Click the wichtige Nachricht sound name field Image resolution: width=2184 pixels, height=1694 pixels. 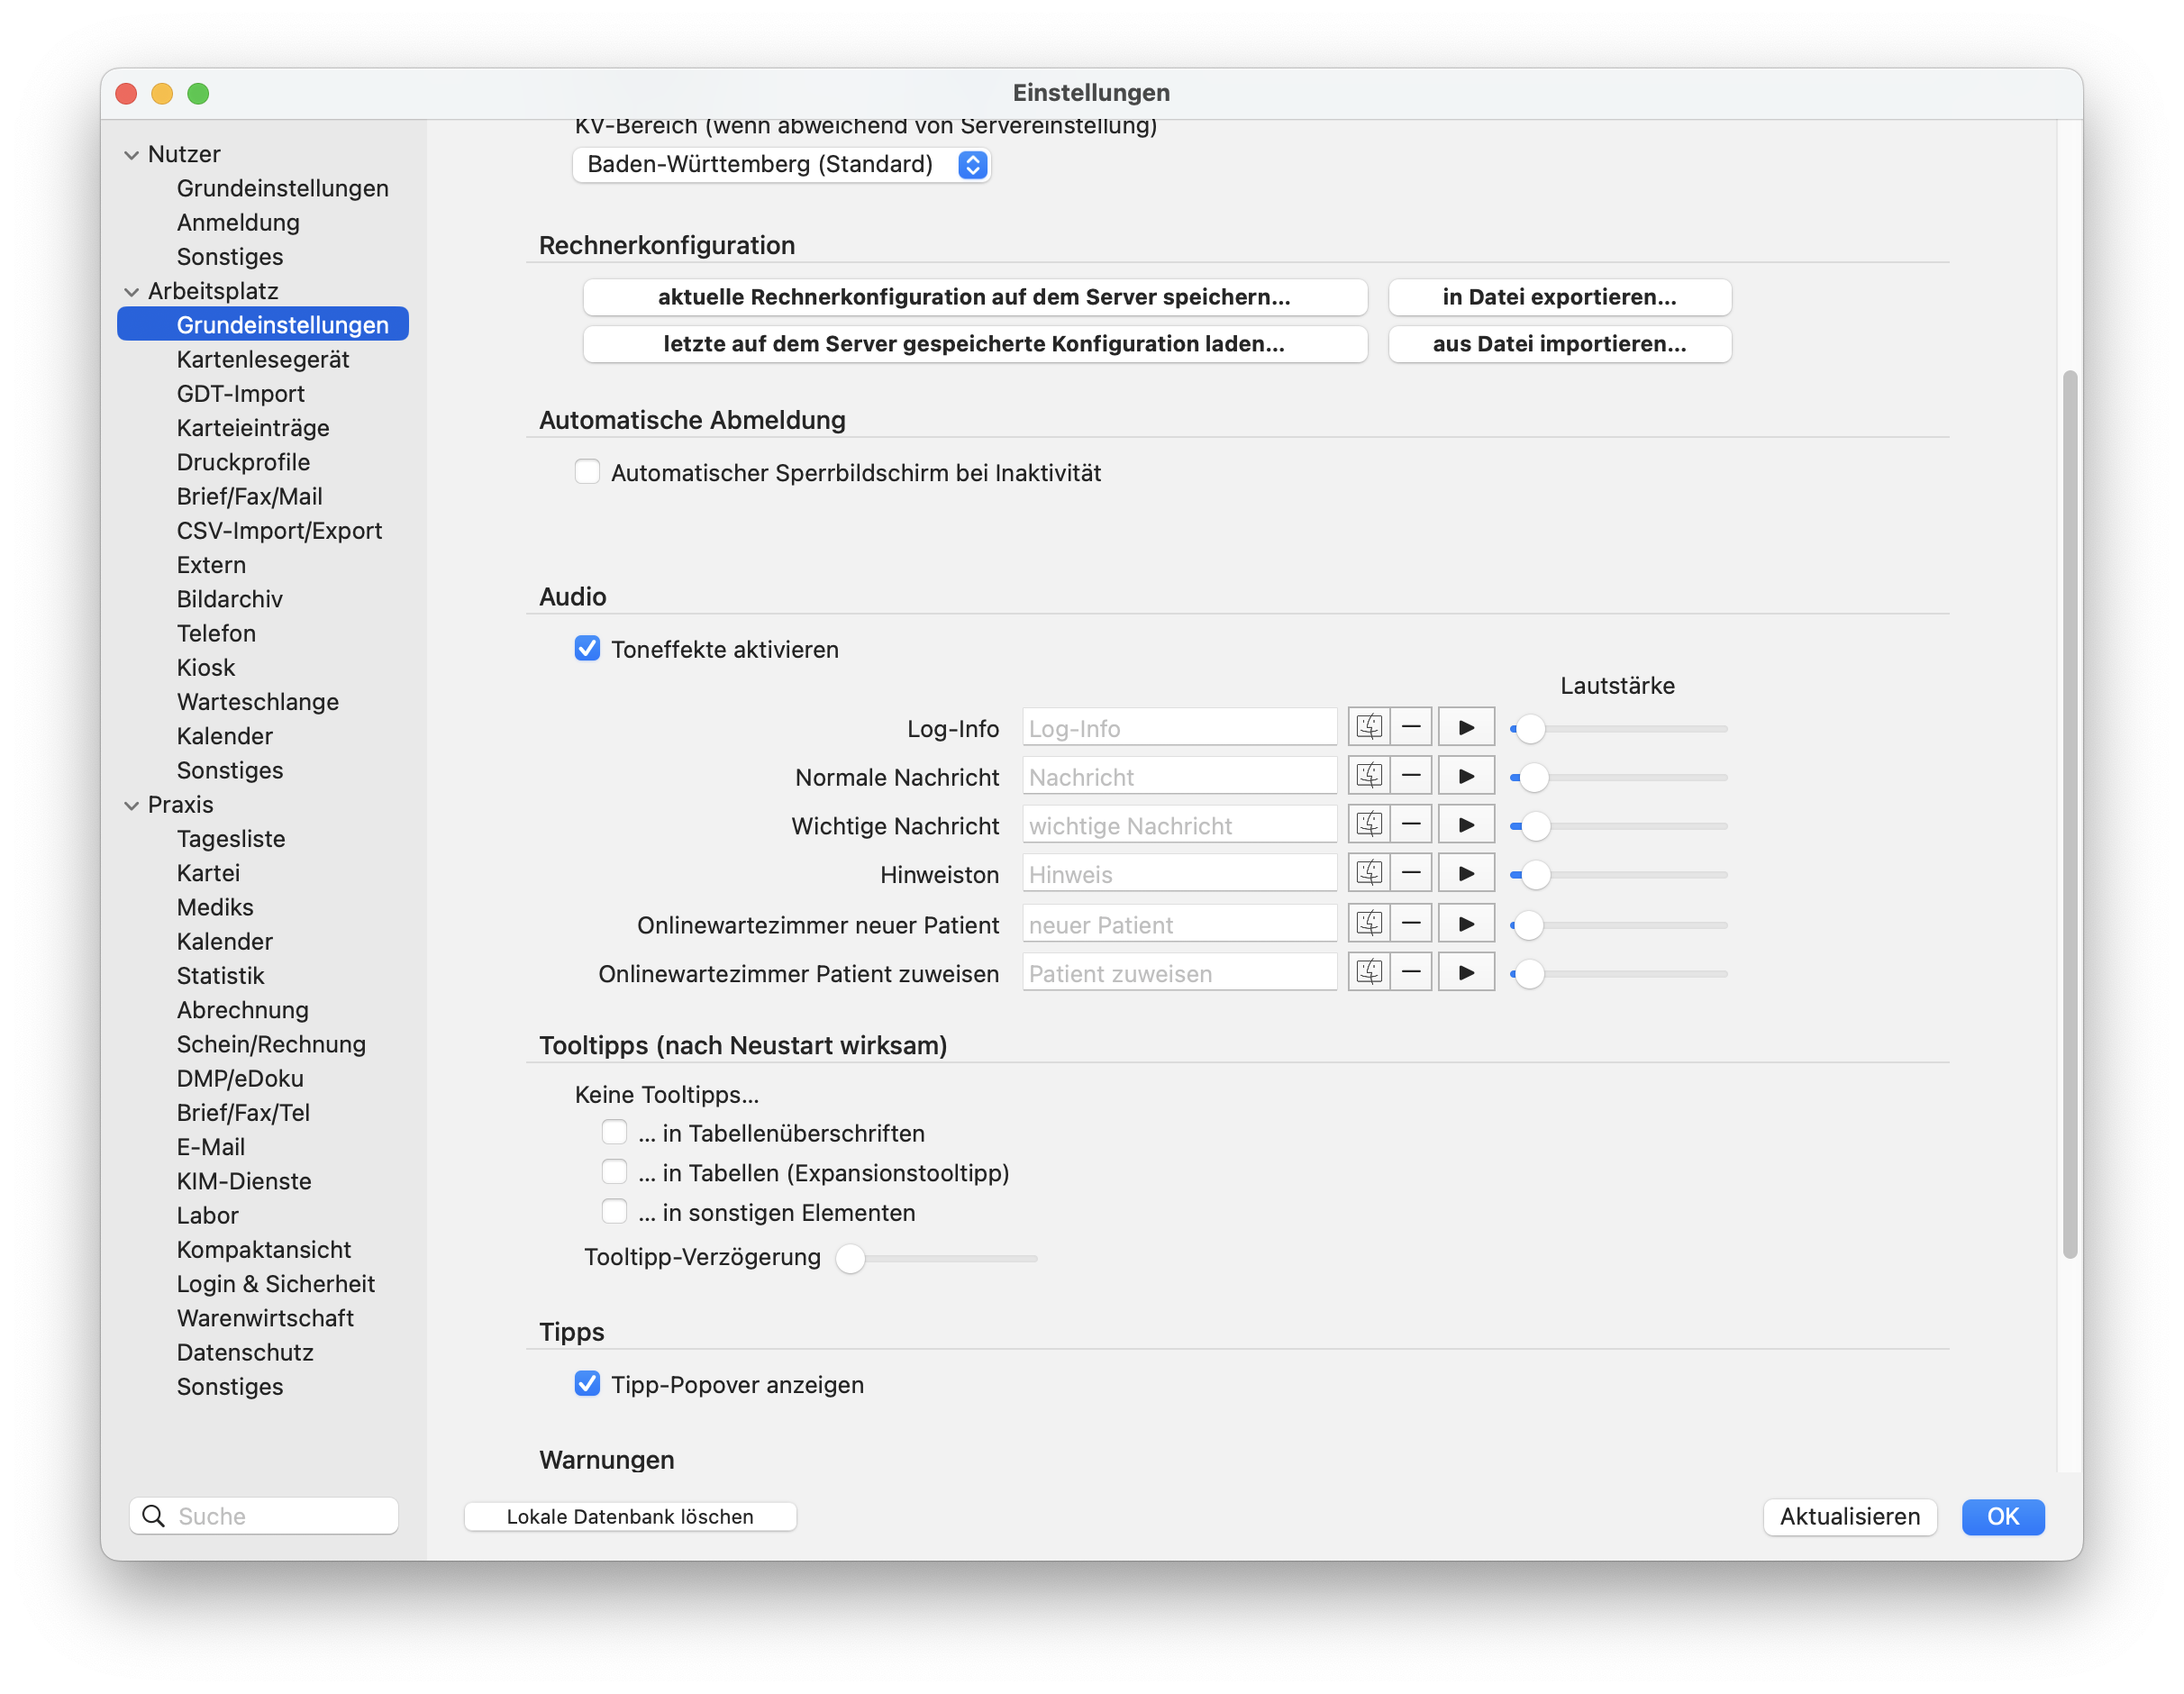(x=1179, y=825)
